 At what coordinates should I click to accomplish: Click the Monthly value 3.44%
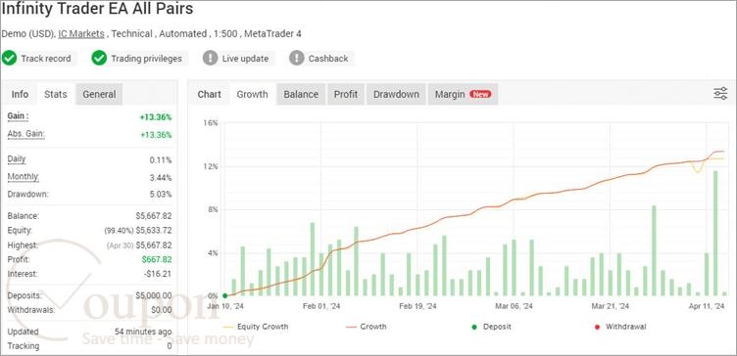[161, 178]
